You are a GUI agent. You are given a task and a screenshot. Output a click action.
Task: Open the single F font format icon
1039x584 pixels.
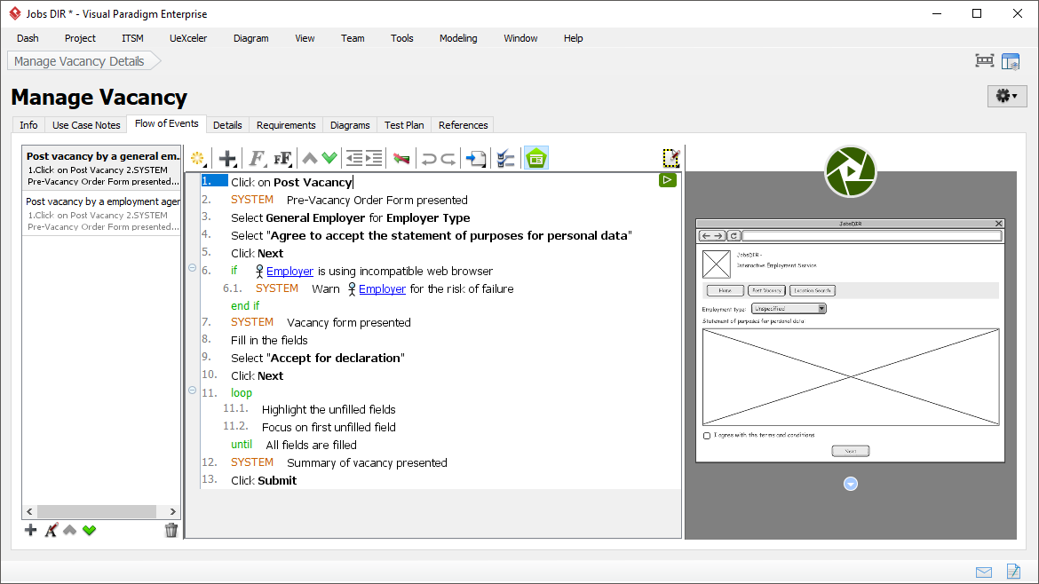point(257,158)
